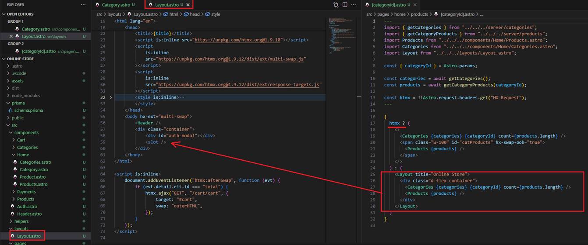Click line number 64 in left editor
Viewport: 588px width, 245px height.
pyautogui.click(x=103, y=174)
